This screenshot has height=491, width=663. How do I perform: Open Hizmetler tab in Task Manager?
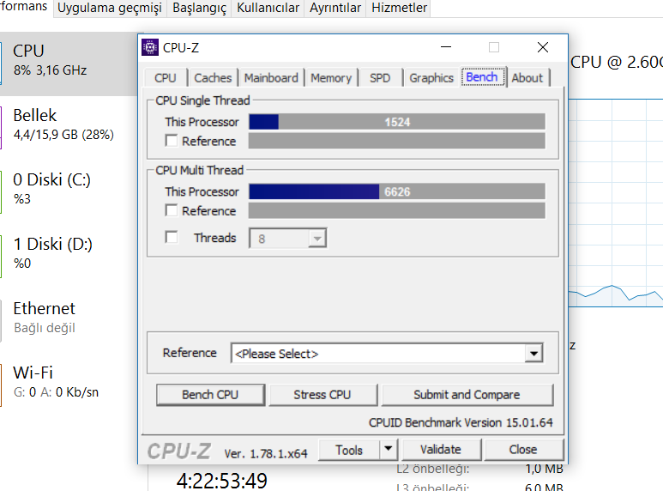tap(399, 8)
